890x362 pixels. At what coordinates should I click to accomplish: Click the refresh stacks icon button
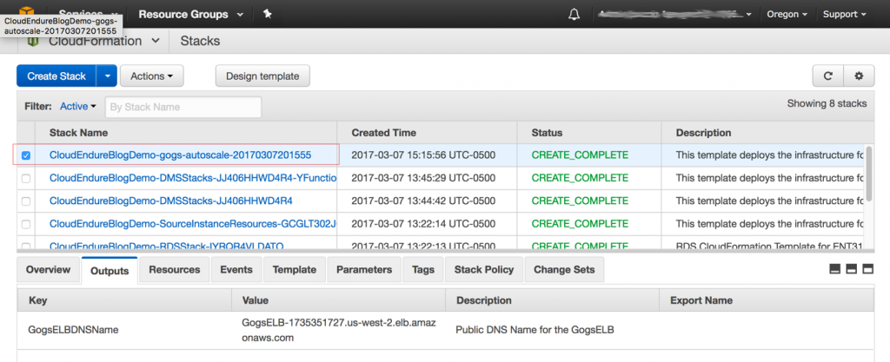827,76
